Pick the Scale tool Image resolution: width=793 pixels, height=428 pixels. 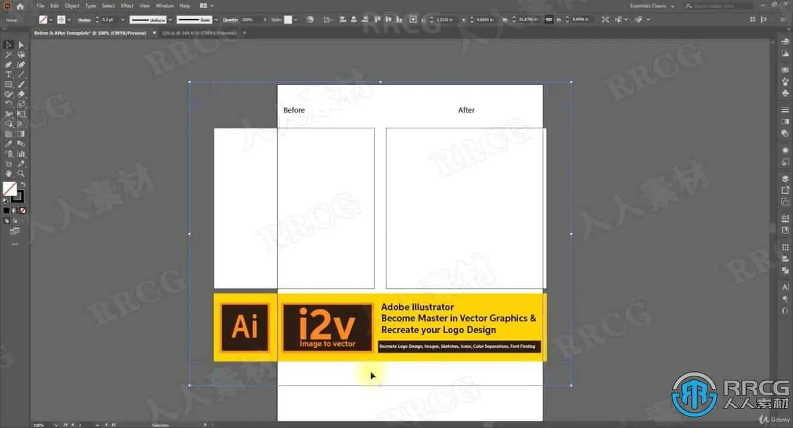(x=21, y=104)
